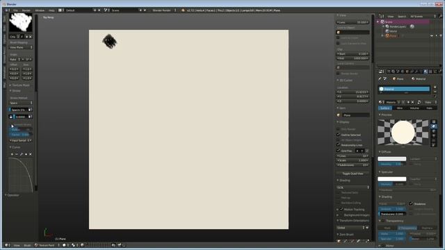
Task: Click the Lens value field
Action: (x=353, y=22)
